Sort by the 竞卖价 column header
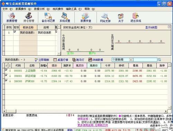Screen dimensions: 173x131 point(94,66)
